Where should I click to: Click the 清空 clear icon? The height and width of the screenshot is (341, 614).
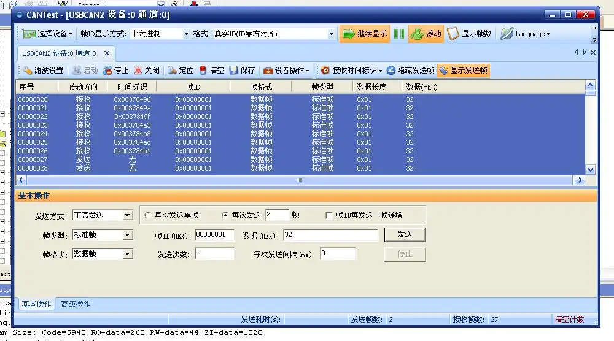pyautogui.click(x=212, y=71)
